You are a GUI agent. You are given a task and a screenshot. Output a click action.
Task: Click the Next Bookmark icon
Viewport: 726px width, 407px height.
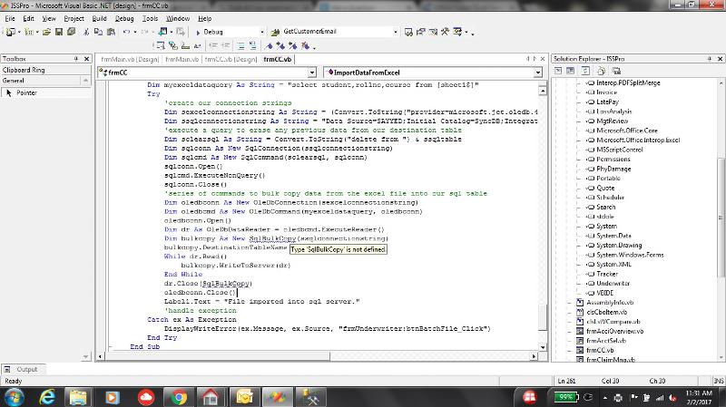(x=280, y=46)
